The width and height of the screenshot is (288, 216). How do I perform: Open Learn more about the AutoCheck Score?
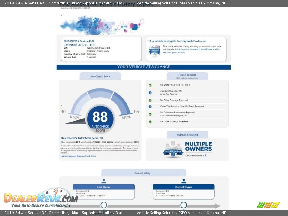[78, 156]
